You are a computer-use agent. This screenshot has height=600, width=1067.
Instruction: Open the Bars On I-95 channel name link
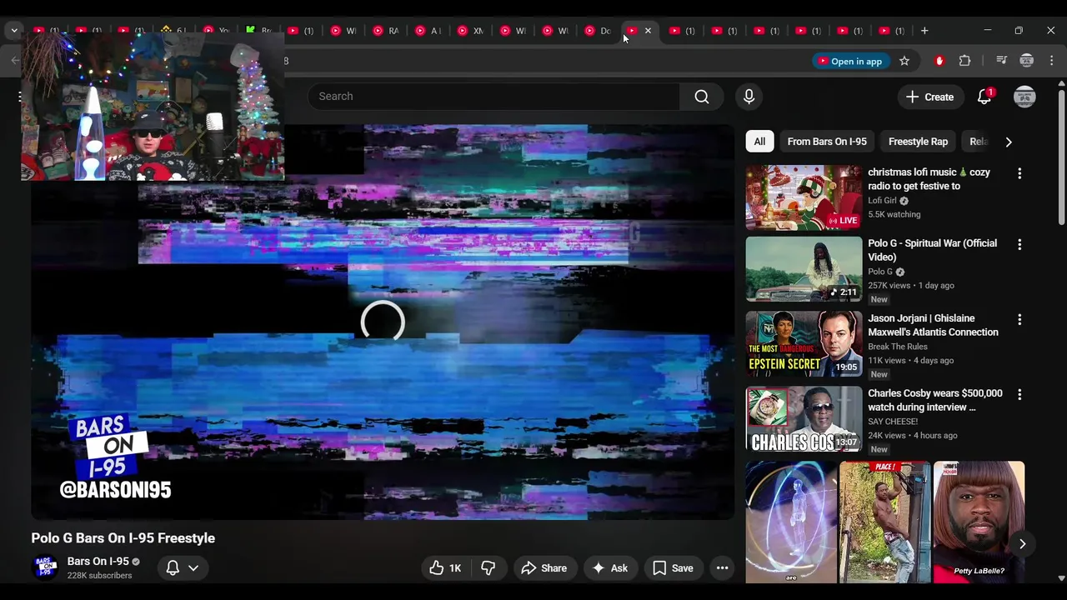coord(98,562)
